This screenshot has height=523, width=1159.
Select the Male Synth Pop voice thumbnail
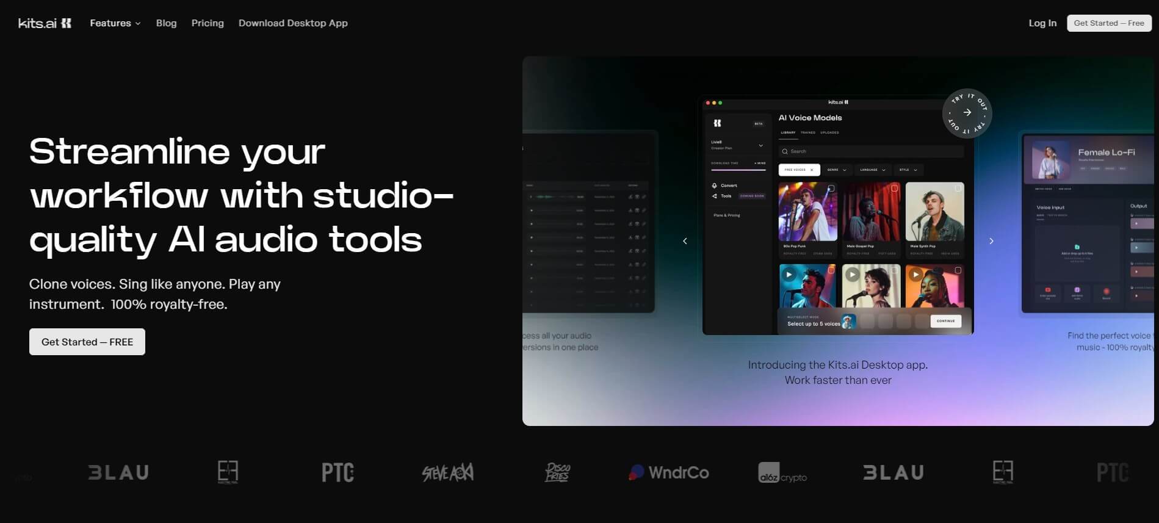point(934,211)
